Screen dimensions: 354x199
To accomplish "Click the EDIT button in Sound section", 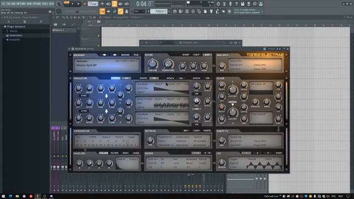I will coord(207,55).
